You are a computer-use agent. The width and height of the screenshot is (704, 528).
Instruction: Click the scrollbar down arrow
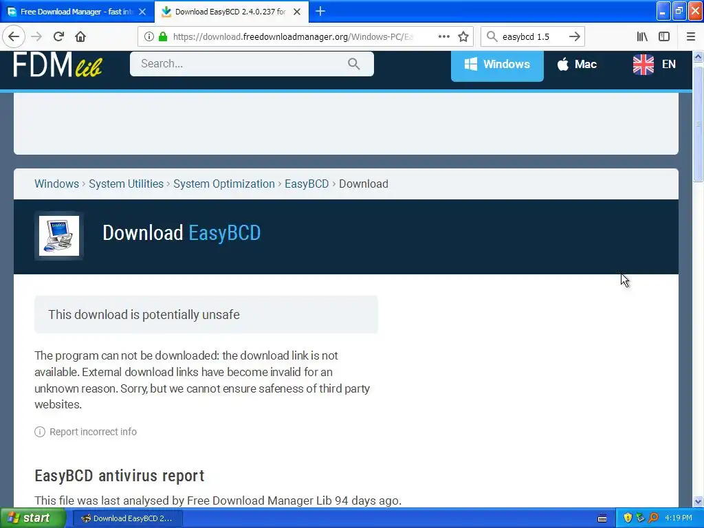pos(698,501)
